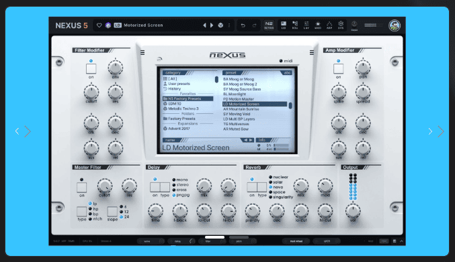This screenshot has width=455, height=262.
Task: Toggle the Delay on switch
Action: [x=155, y=187]
